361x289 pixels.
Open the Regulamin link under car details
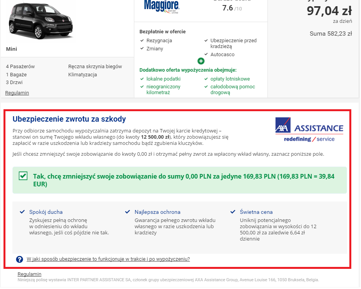(x=17, y=93)
